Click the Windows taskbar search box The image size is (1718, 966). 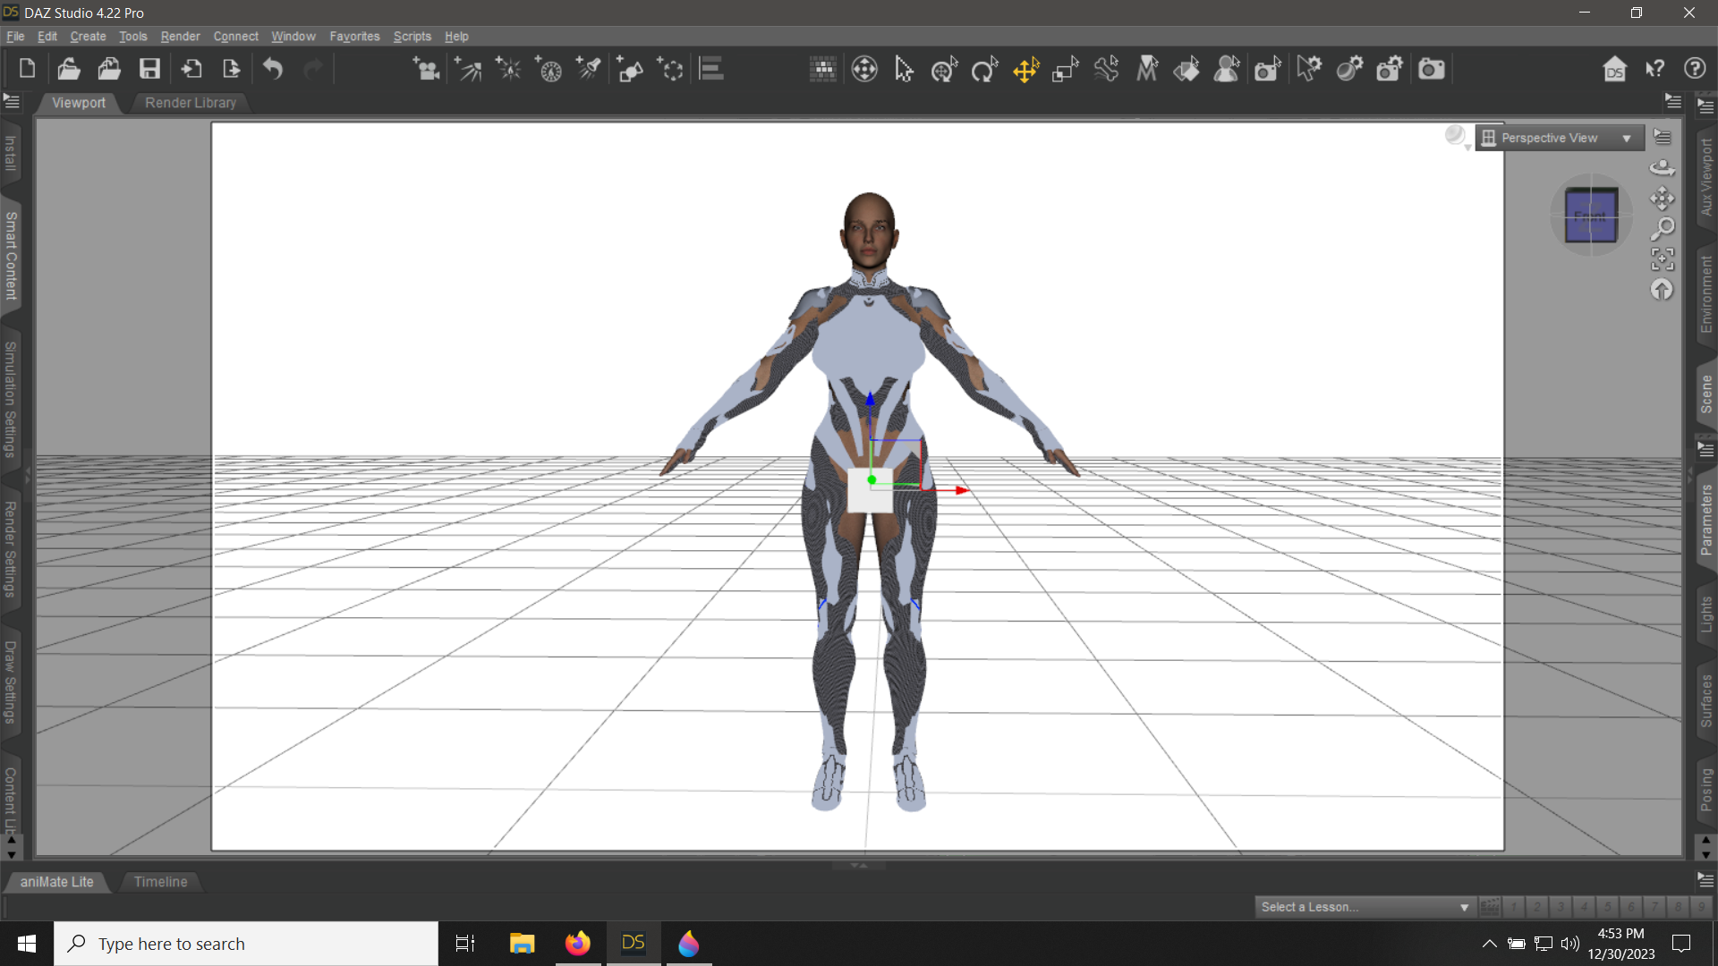246,944
